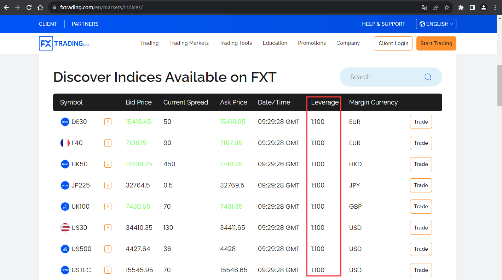Open the ENGLISH language dropdown

pyautogui.click(x=436, y=24)
